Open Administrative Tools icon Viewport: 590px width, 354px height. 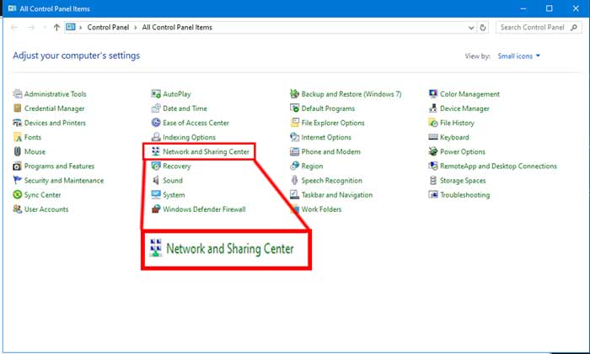pyautogui.click(x=18, y=93)
